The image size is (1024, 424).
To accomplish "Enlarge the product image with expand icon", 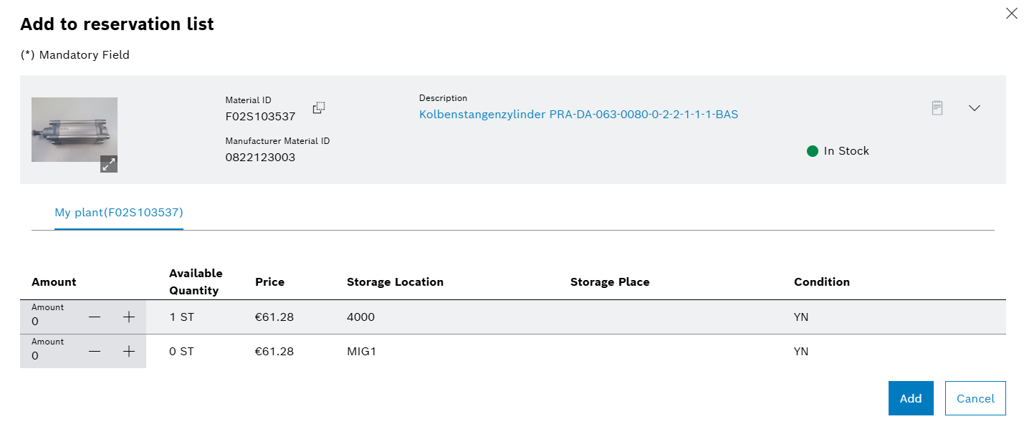I will tap(109, 164).
